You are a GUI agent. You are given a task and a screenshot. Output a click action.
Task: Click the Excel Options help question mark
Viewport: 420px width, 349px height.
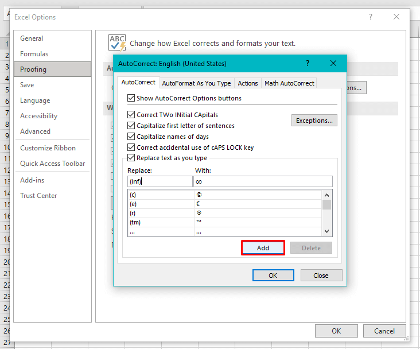tap(371, 17)
